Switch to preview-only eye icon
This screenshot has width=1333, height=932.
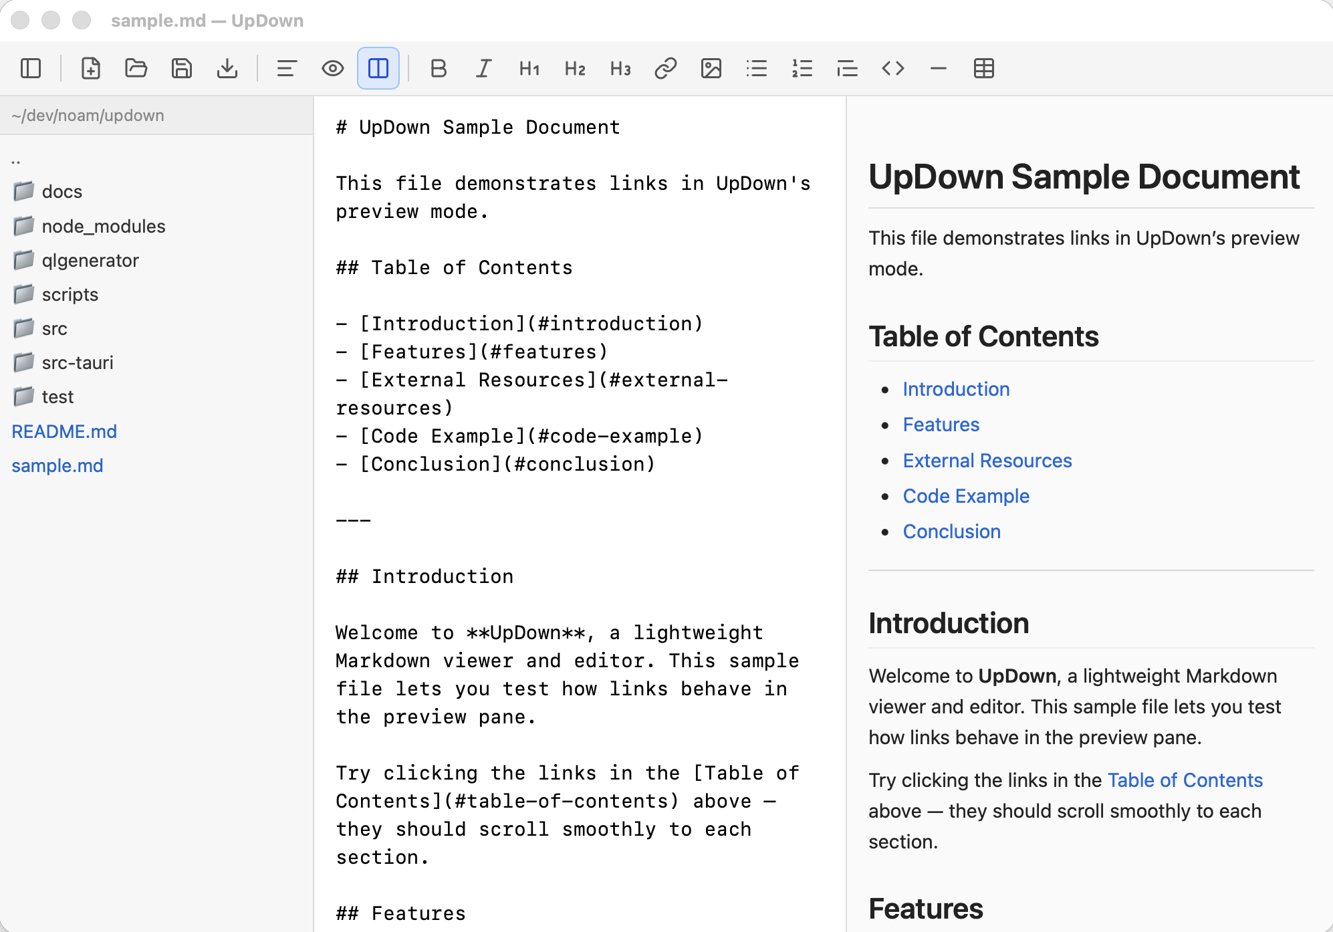(x=332, y=68)
